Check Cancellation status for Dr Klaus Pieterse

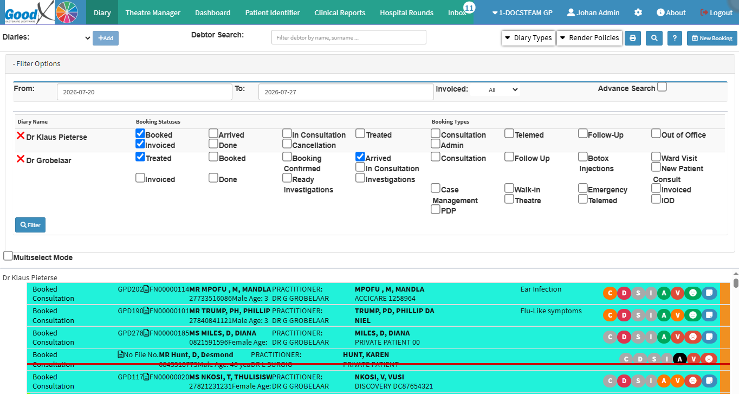tap(287, 144)
